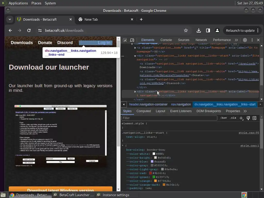Screen dimensions: 264x198
Task: Open Places menu in top panel
Action: point(36,3)
